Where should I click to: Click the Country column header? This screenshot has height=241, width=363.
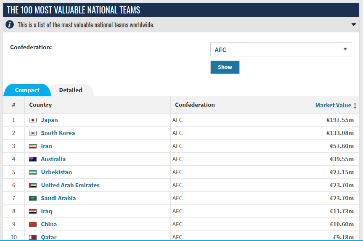(x=40, y=105)
